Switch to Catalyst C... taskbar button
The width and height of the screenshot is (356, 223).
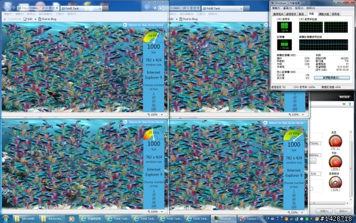[x=250, y=219]
